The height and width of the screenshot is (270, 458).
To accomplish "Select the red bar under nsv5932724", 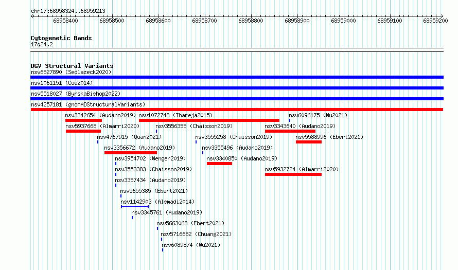I will tap(293, 174).
